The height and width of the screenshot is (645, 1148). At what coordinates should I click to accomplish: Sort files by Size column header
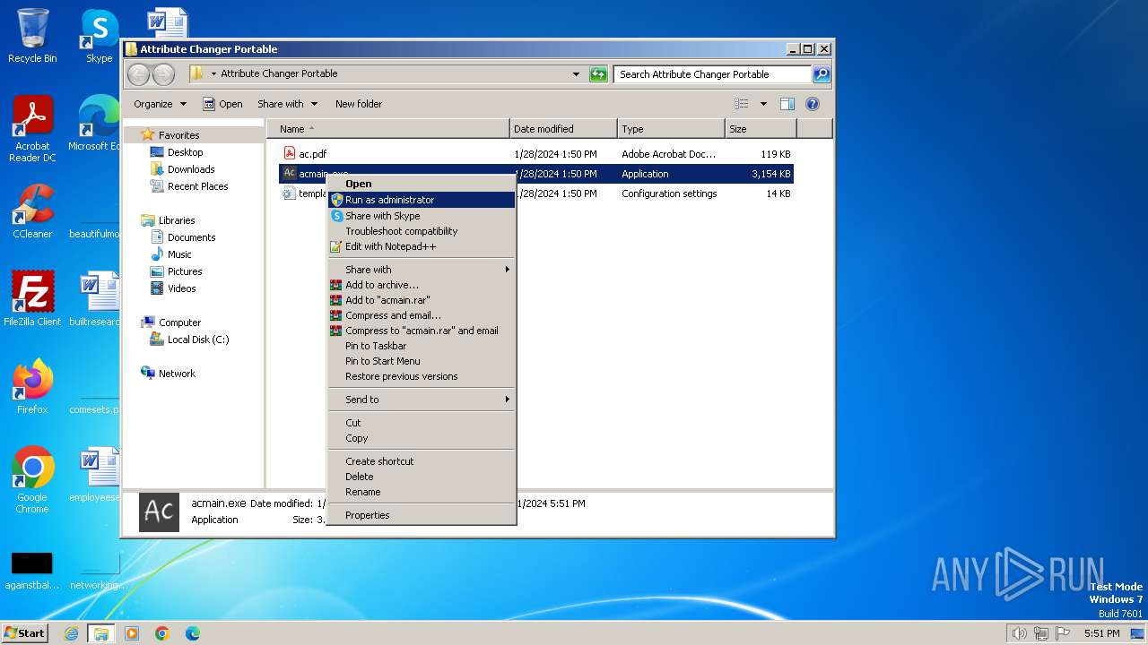coord(761,129)
